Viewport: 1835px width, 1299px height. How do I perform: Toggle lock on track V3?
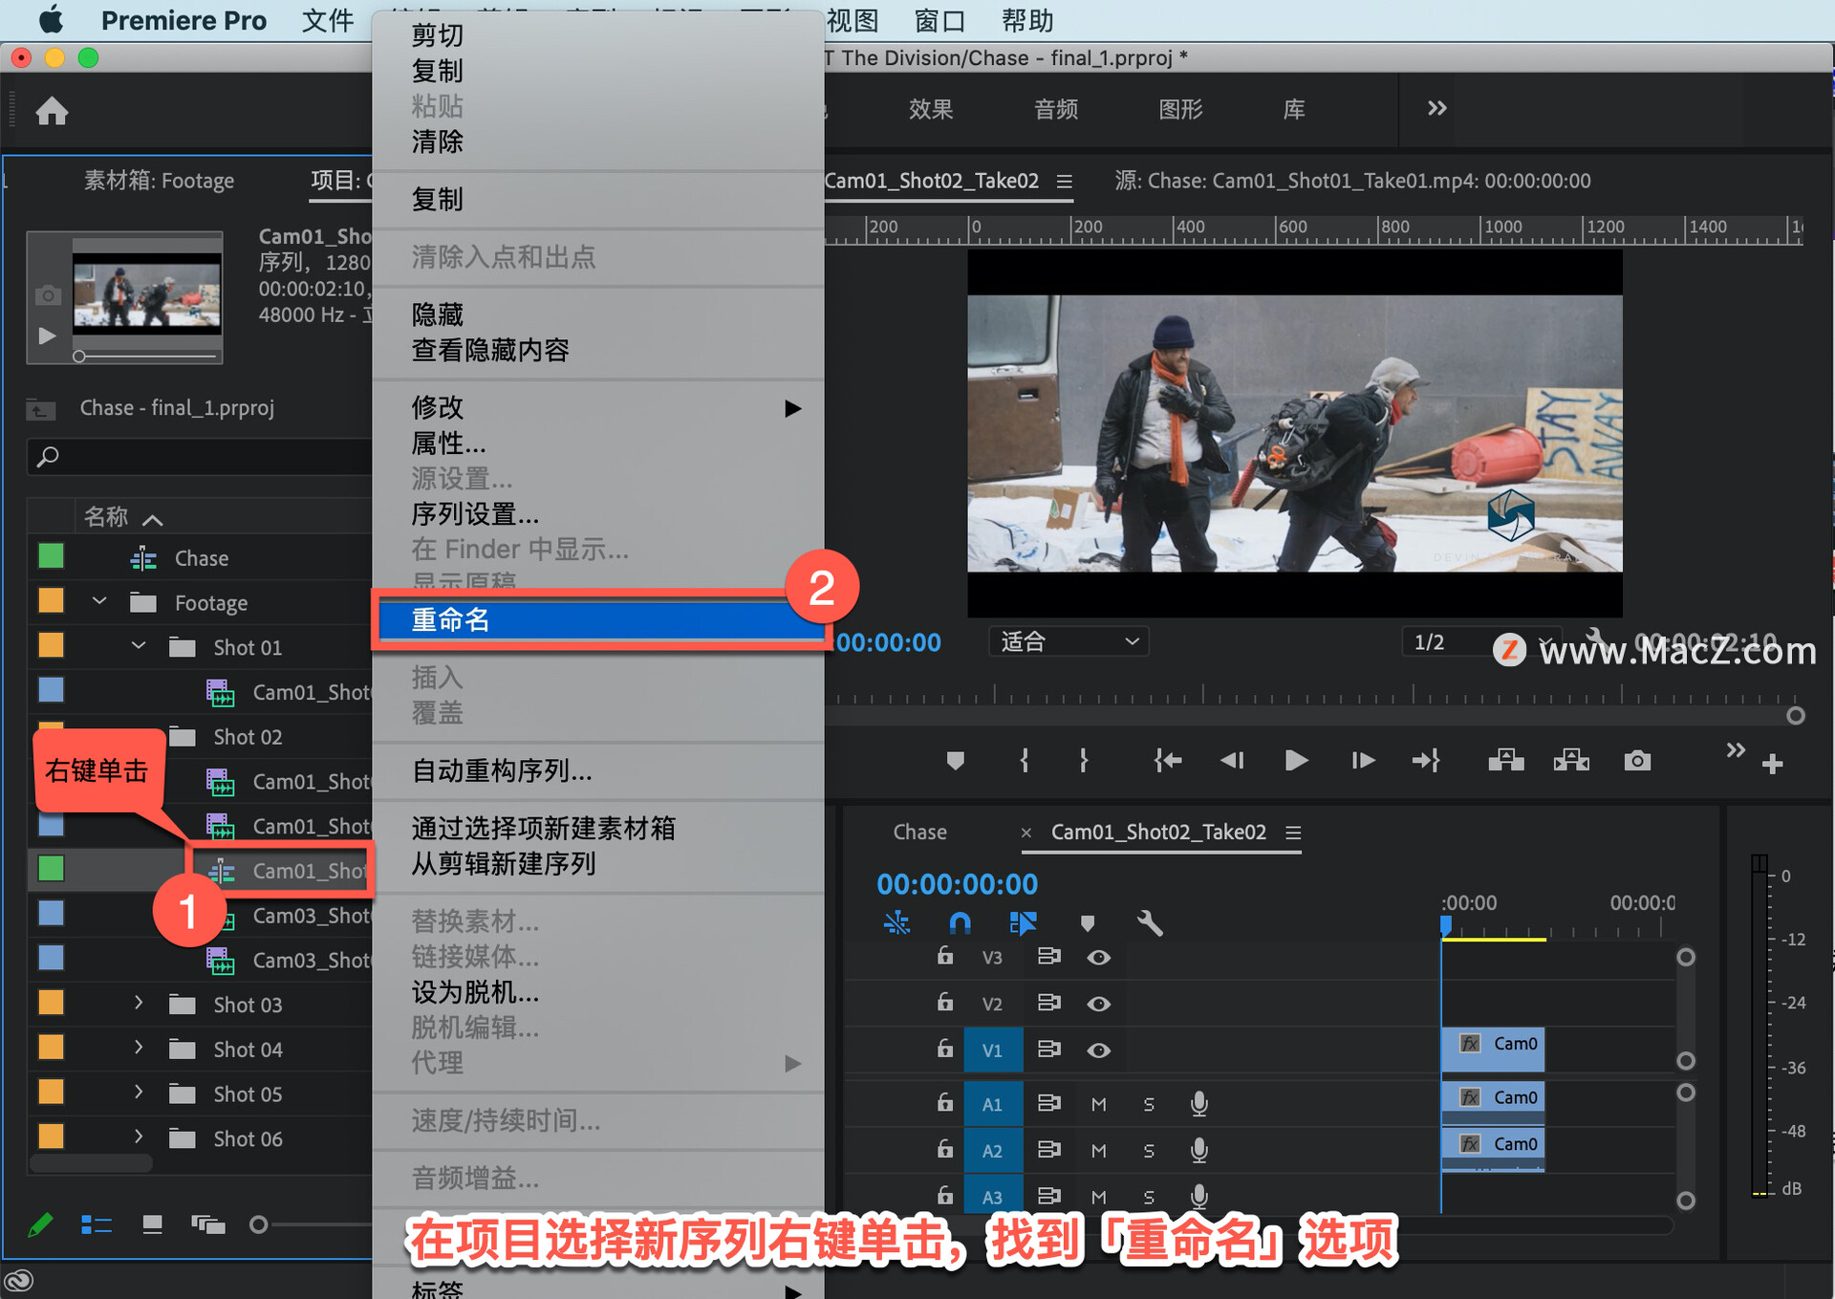[944, 957]
